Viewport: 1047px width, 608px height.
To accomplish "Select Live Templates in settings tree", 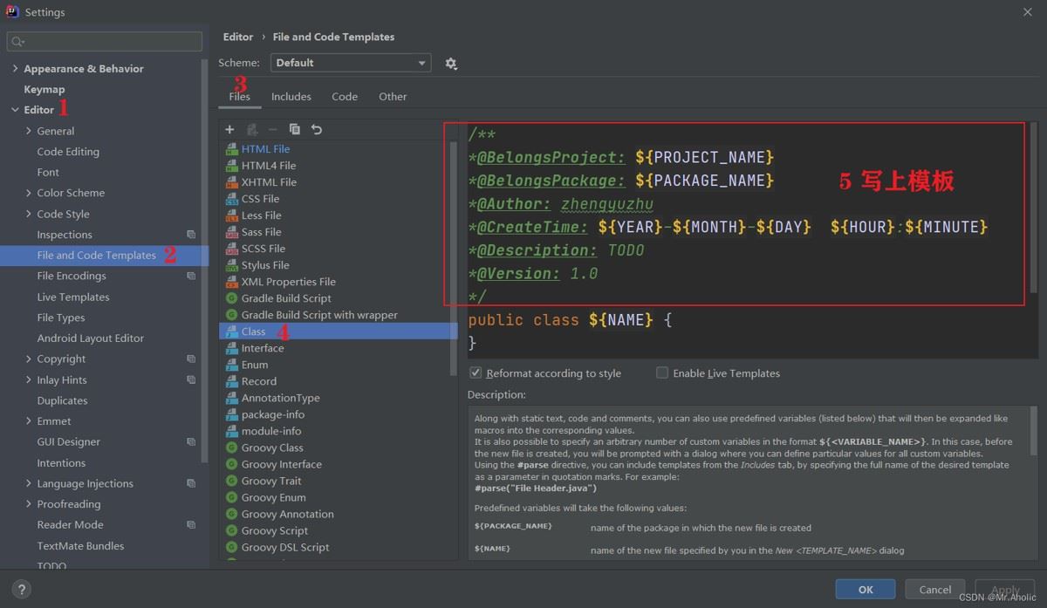I will (x=73, y=297).
